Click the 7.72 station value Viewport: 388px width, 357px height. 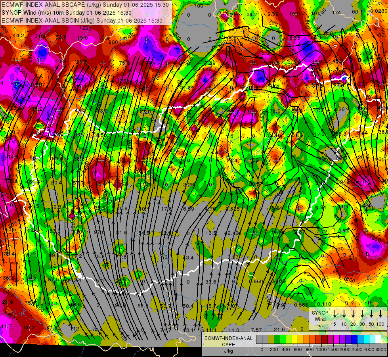coord(322,231)
